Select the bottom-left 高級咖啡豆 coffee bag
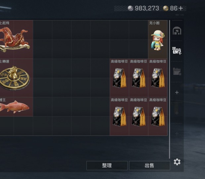 [x=119, y=116]
